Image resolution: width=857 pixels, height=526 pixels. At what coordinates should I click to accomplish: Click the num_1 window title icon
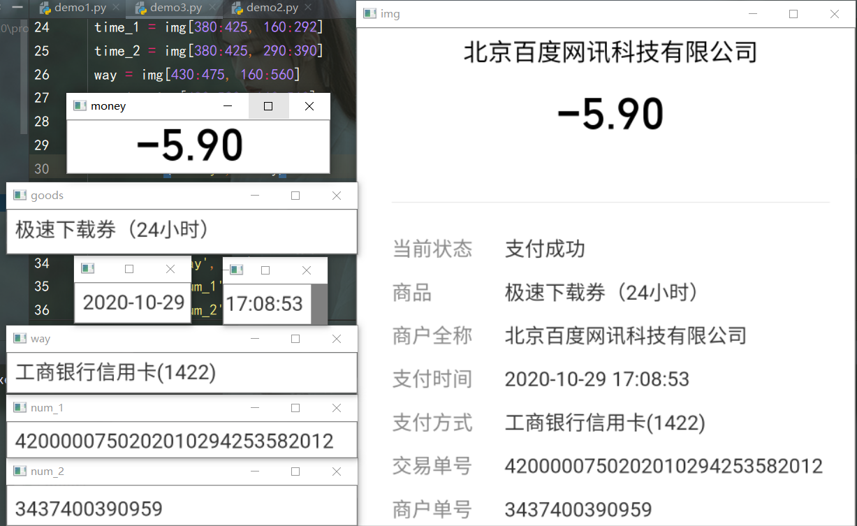(20, 408)
